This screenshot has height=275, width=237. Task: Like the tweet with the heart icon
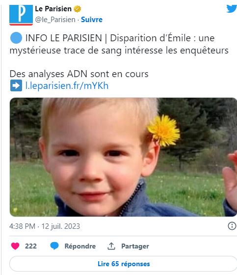pos(15,246)
